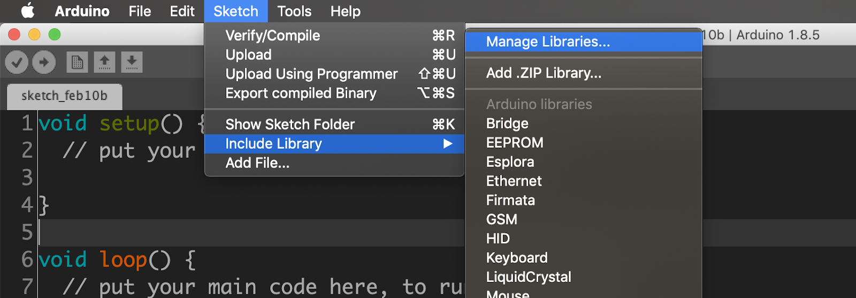Open the Help menu
This screenshot has width=856, height=298.
coord(345,11)
